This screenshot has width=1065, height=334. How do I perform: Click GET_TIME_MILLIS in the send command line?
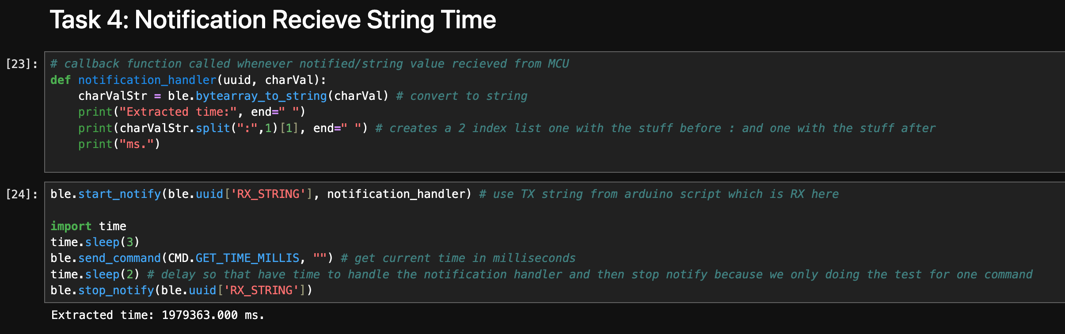pyautogui.click(x=247, y=258)
